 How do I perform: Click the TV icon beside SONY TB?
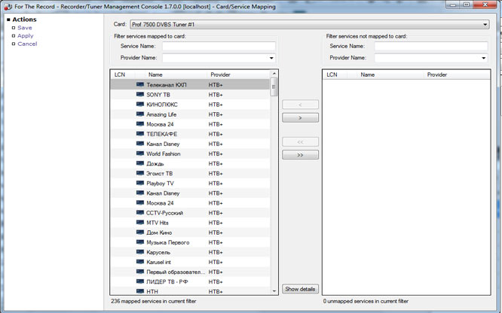point(140,95)
